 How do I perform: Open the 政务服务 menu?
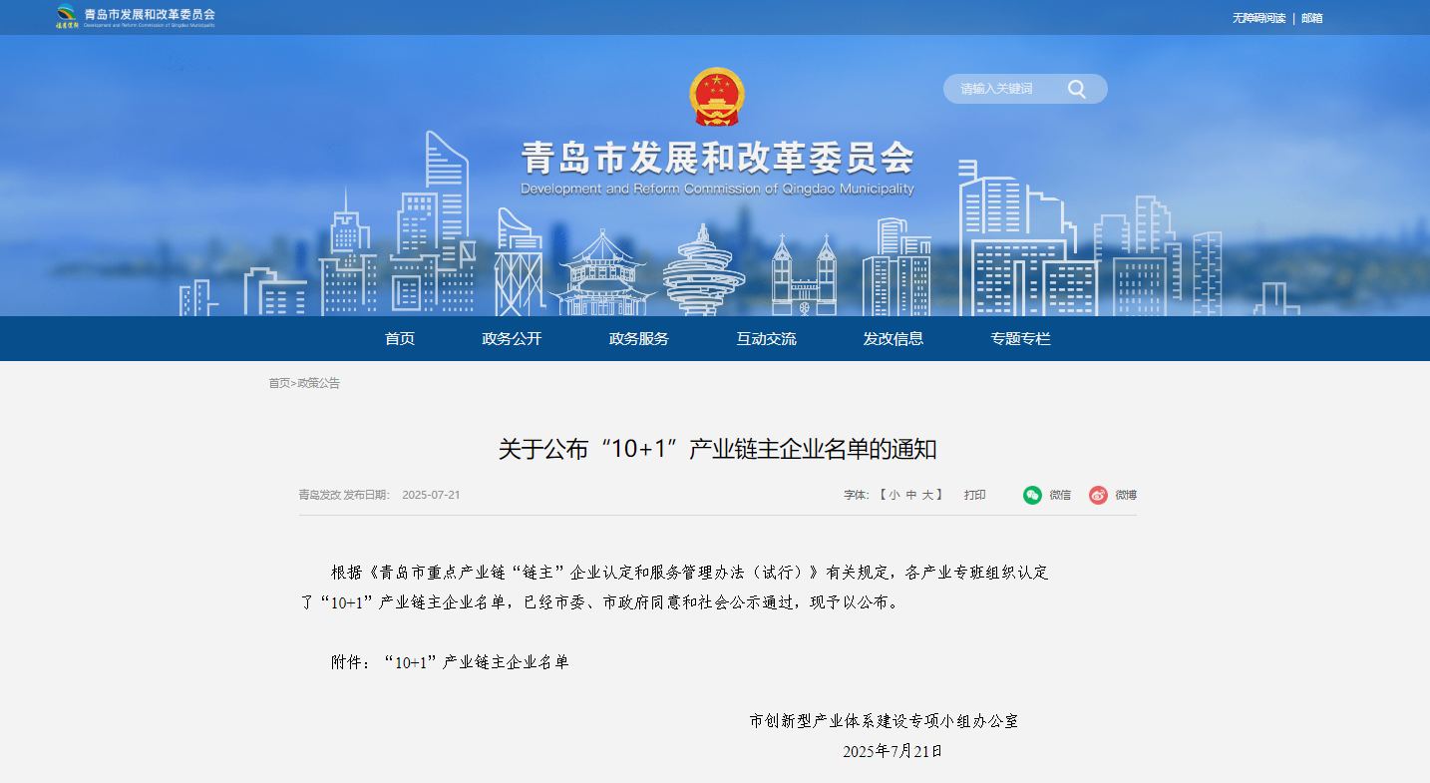coord(638,338)
